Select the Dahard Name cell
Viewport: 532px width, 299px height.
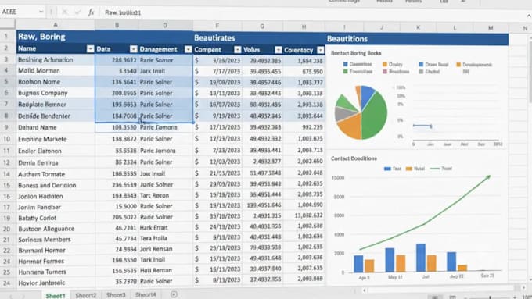click(56, 127)
